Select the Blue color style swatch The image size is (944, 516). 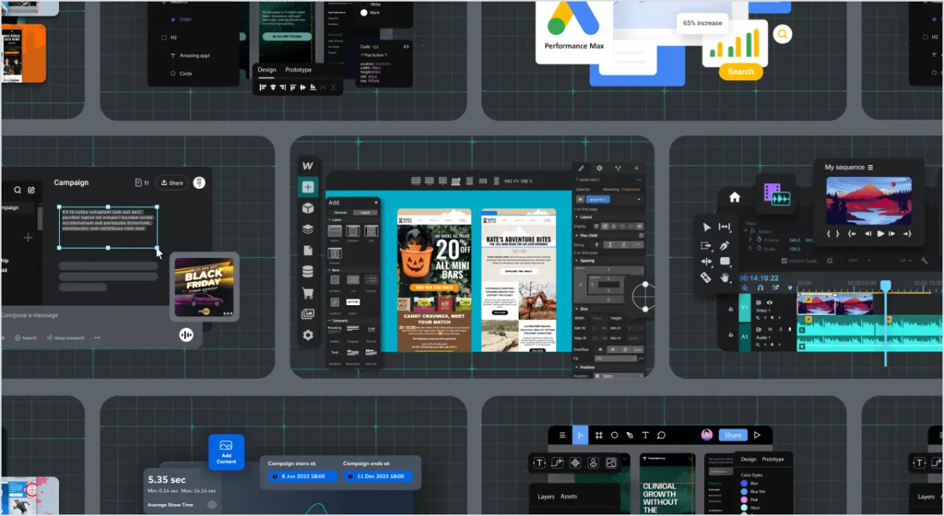pos(744,484)
